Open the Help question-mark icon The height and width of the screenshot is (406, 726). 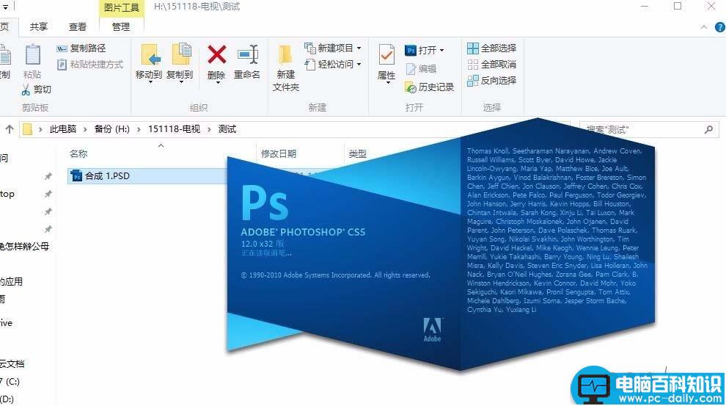click(720, 27)
